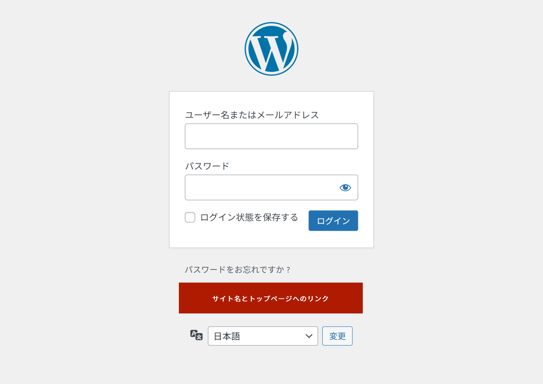Show password using the eye icon
Image resolution: width=543 pixels, height=384 pixels.
tap(345, 188)
